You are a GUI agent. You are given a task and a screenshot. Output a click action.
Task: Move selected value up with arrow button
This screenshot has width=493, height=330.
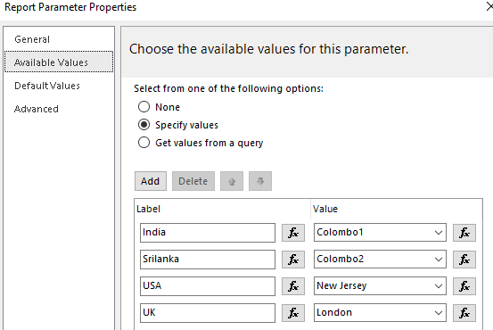232,181
